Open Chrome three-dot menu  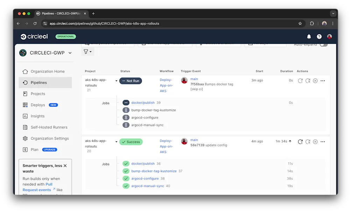click(333, 23)
